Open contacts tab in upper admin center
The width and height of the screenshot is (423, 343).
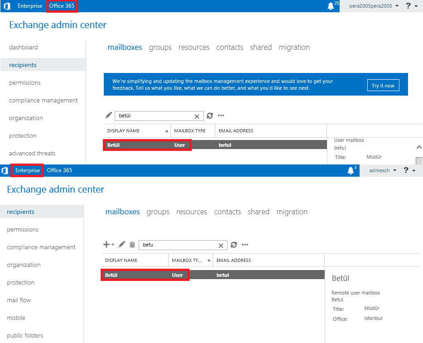[x=229, y=48]
